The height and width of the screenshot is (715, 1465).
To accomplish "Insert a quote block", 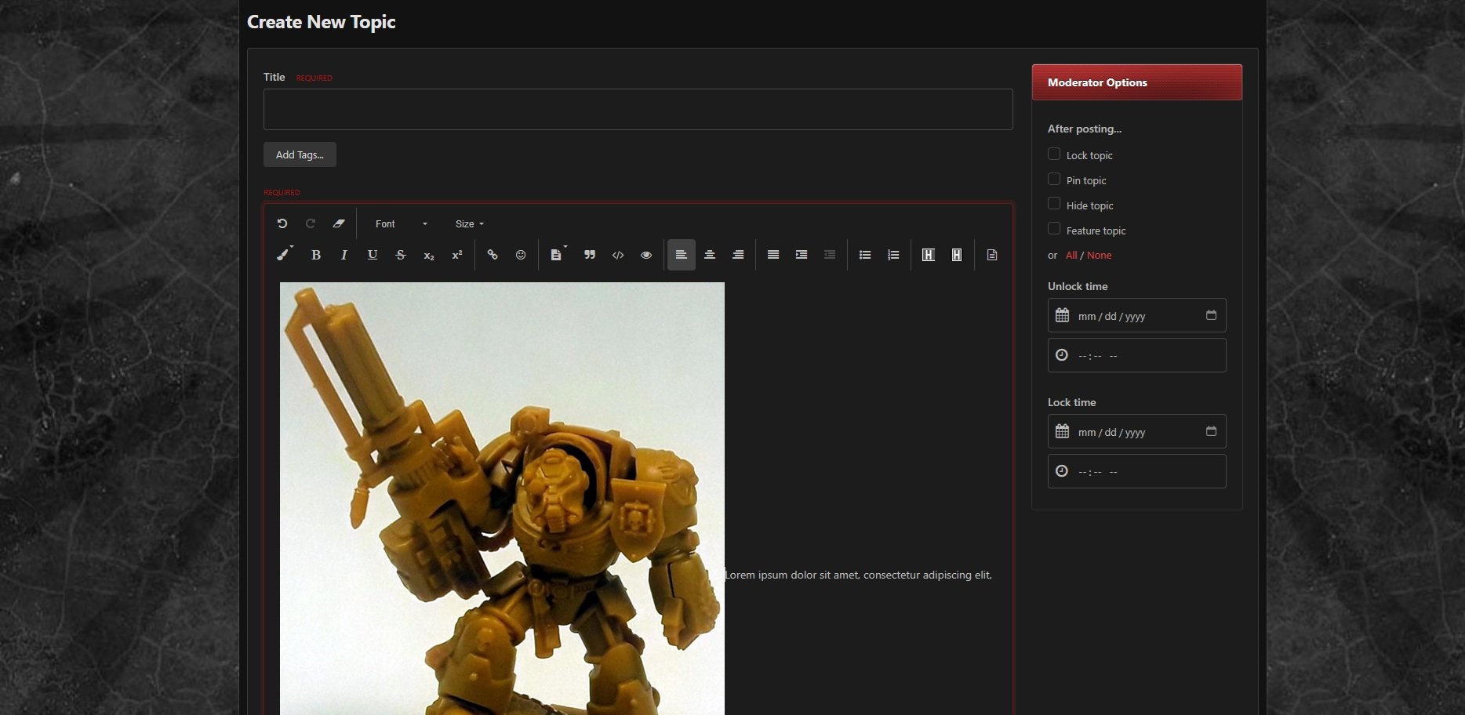I will [x=590, y=255].
